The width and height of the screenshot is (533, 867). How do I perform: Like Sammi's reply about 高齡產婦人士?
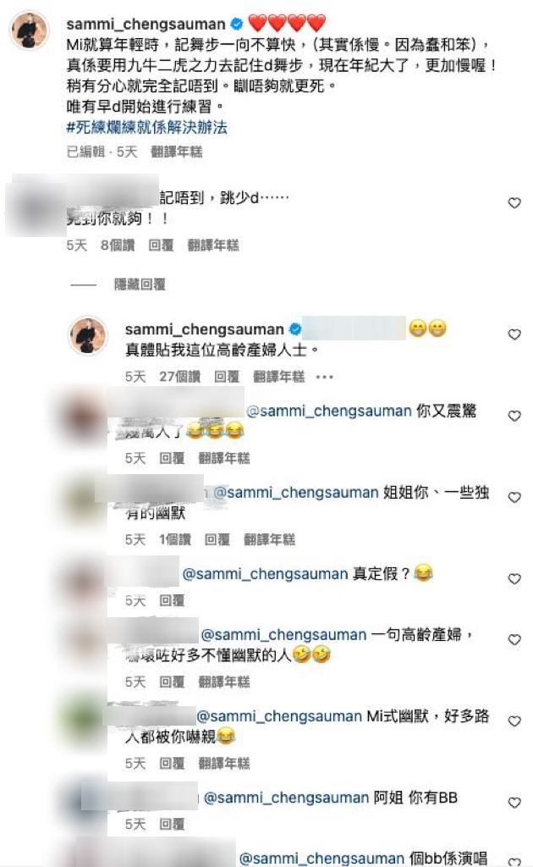pos(514,334)
